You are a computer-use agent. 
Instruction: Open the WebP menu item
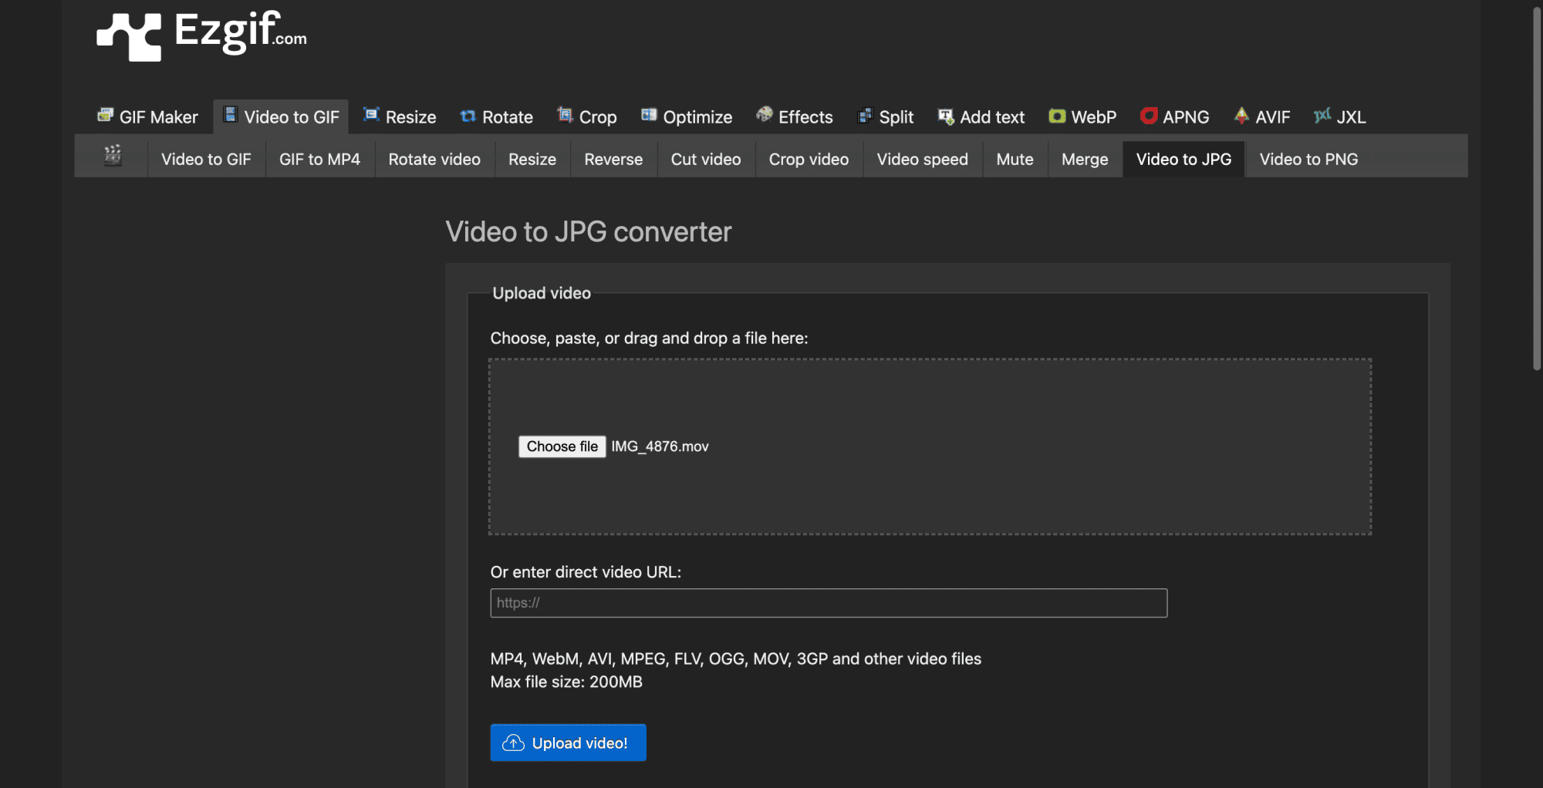(1083, 117)
